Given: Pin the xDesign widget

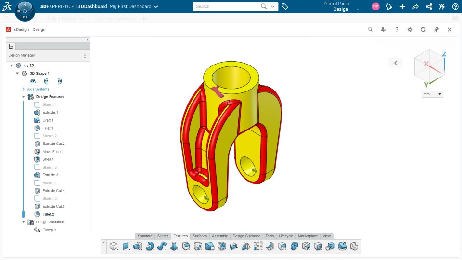Looking at the screenshot, I should (x=436, y=29).
